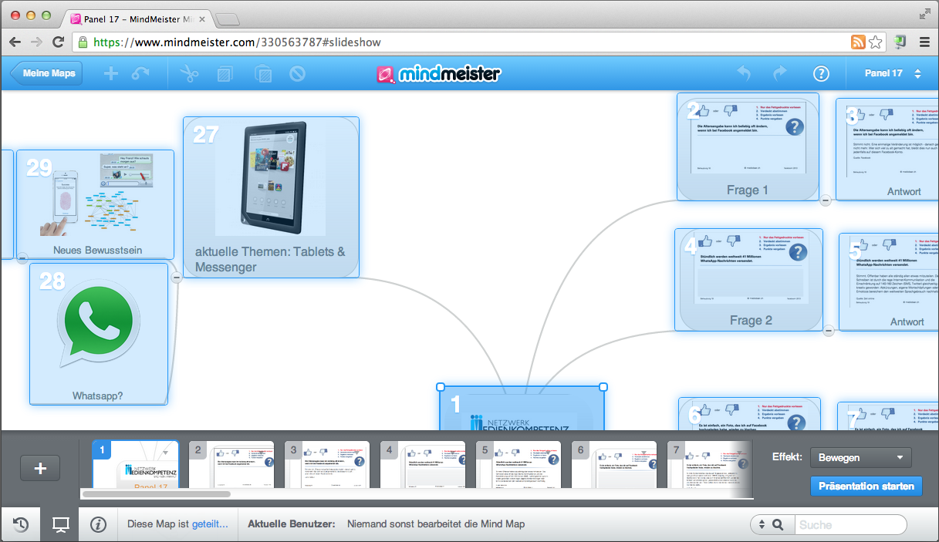Viewport: 939px width, 542px height.
Task: Toggle presentation mode screen icon
Action: click(59, 524)
